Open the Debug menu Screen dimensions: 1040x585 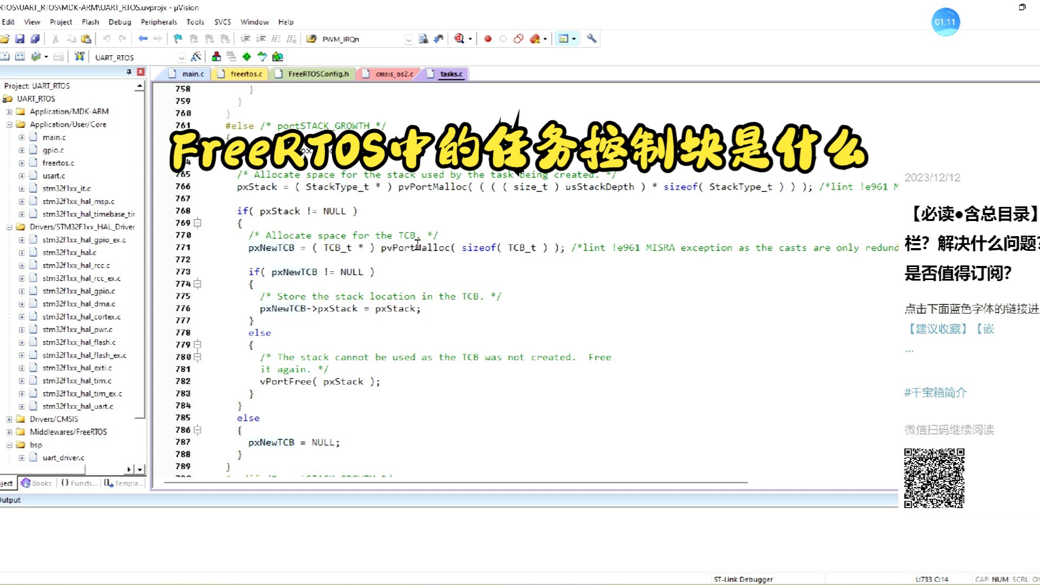(120, 22)
